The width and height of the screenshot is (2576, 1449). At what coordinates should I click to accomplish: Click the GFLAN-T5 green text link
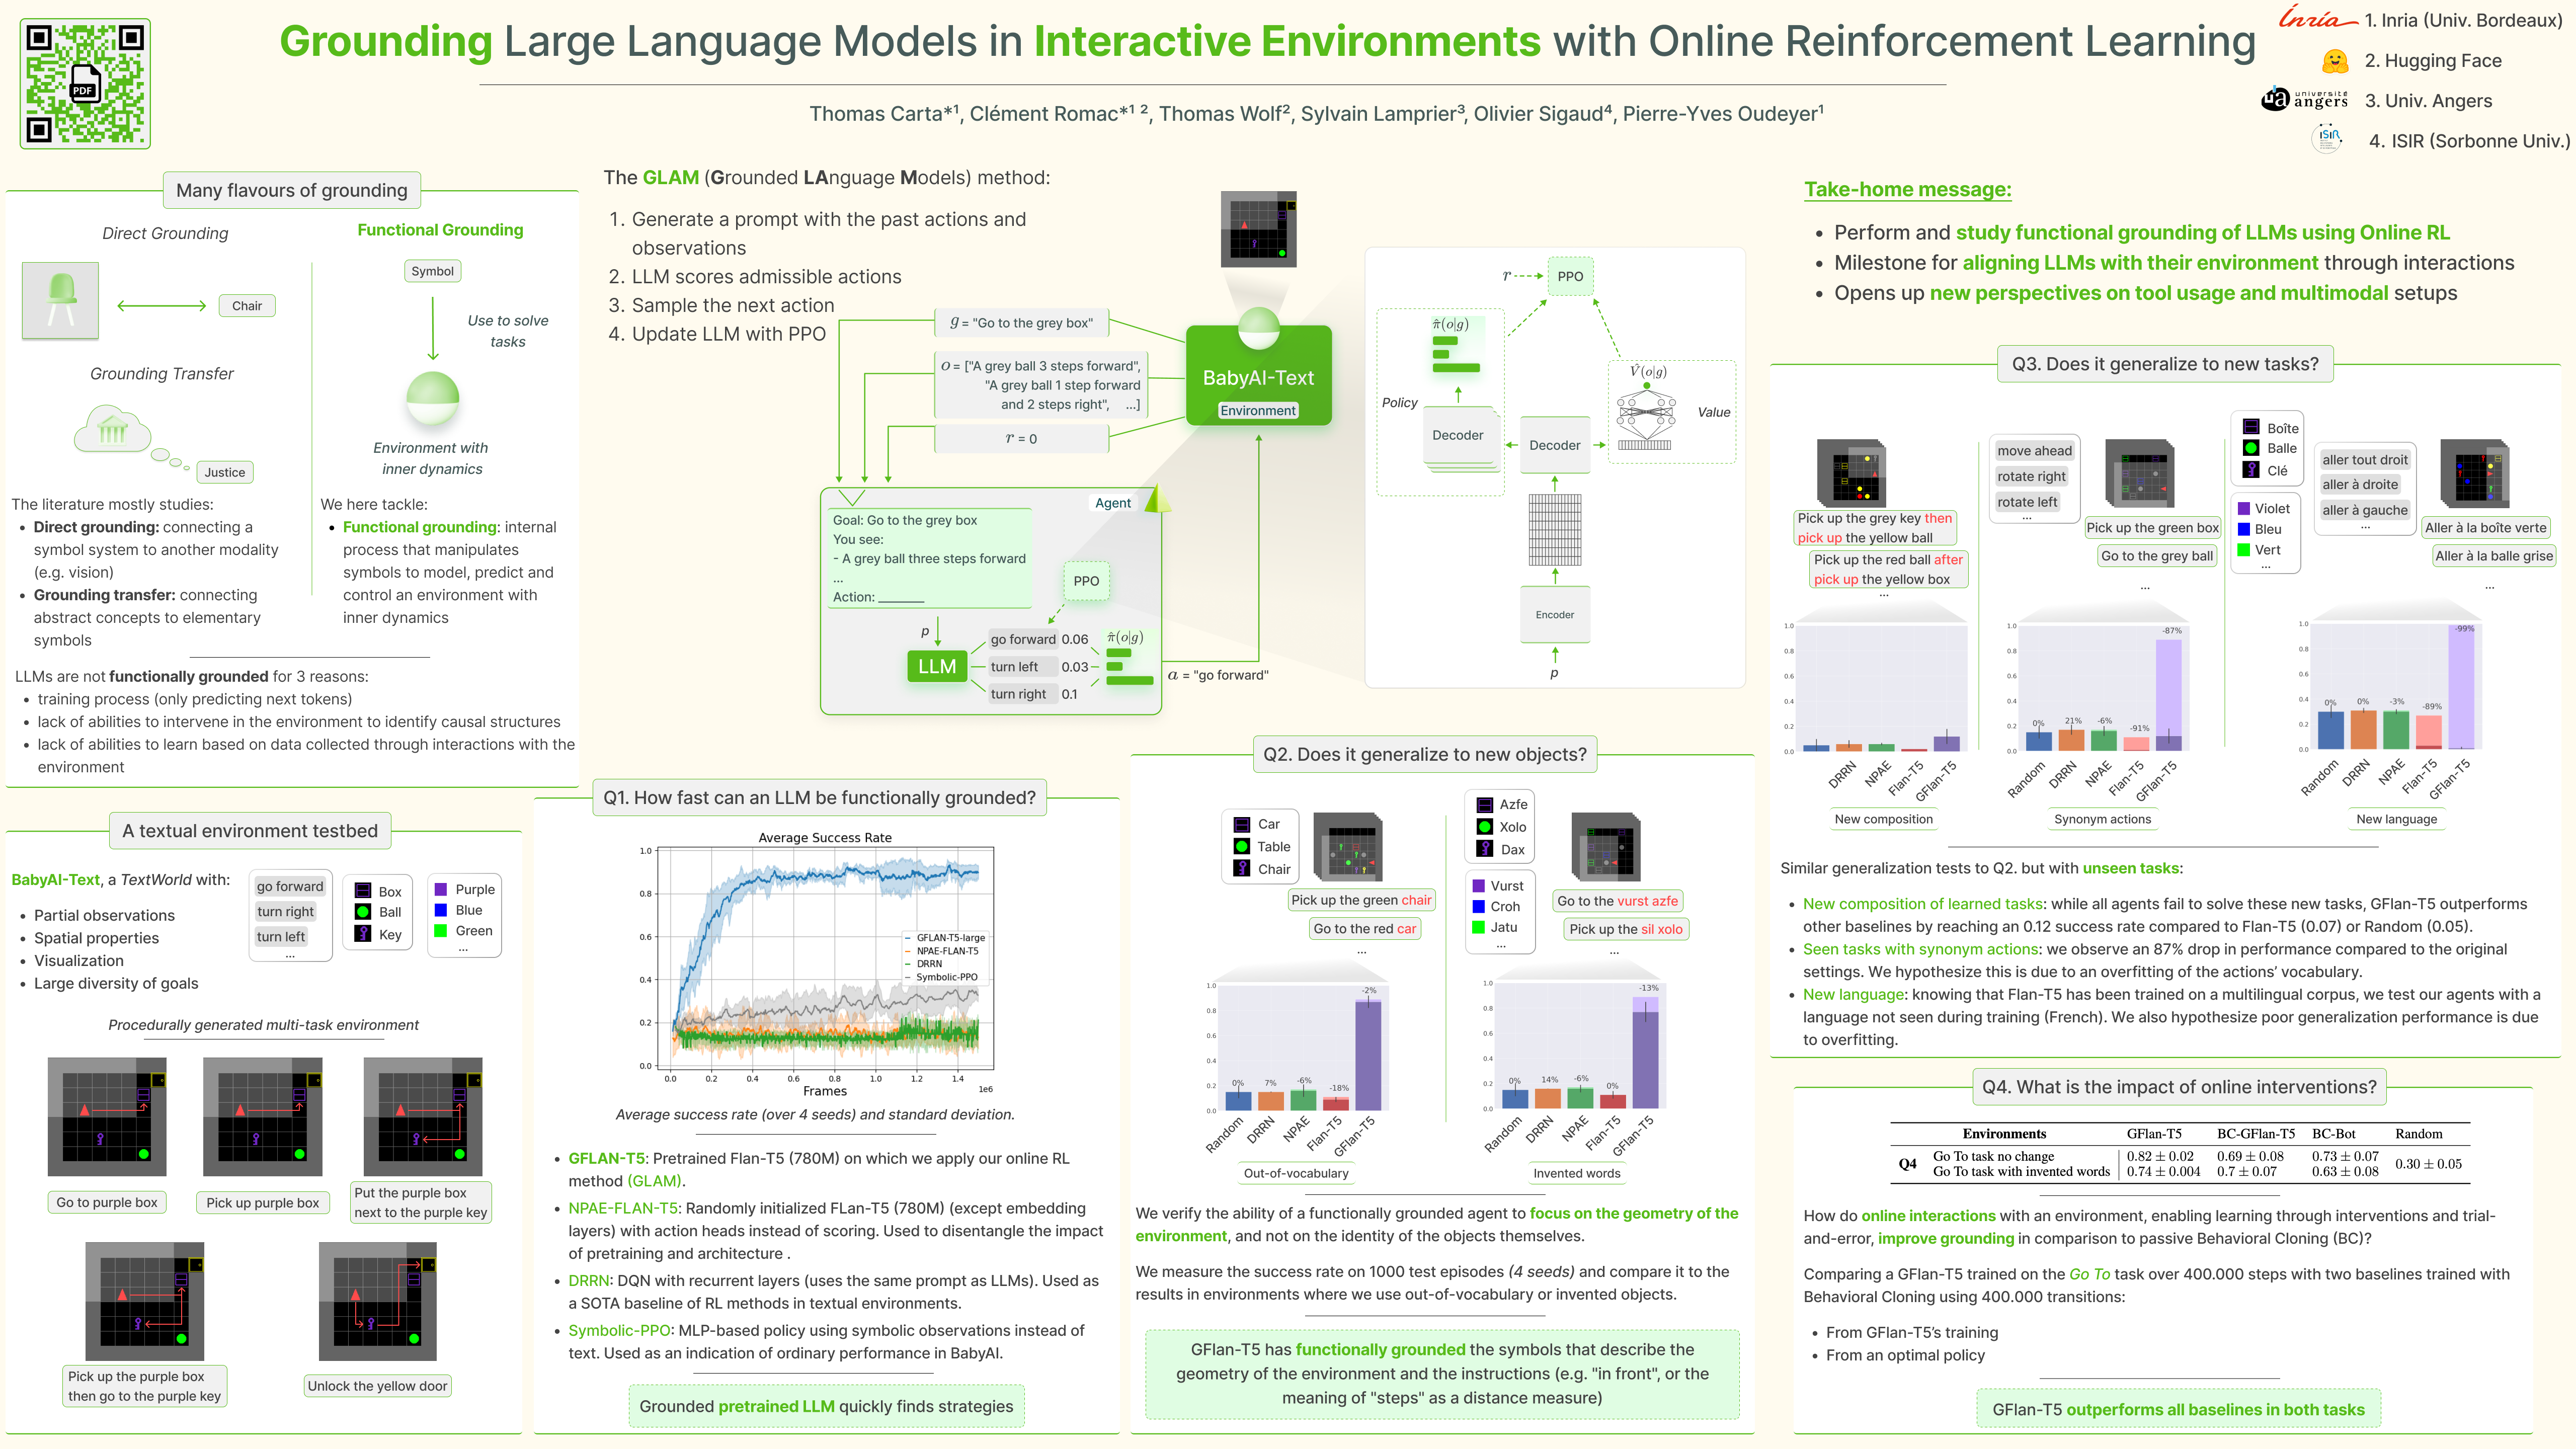[x=606, y=1158]
